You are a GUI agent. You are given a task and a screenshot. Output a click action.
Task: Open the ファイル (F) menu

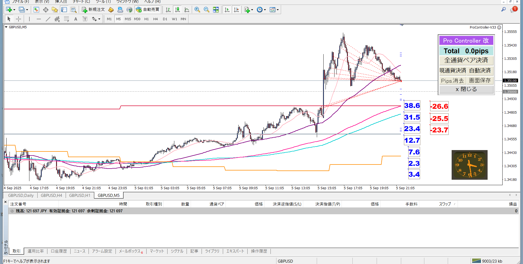(20, 2)
